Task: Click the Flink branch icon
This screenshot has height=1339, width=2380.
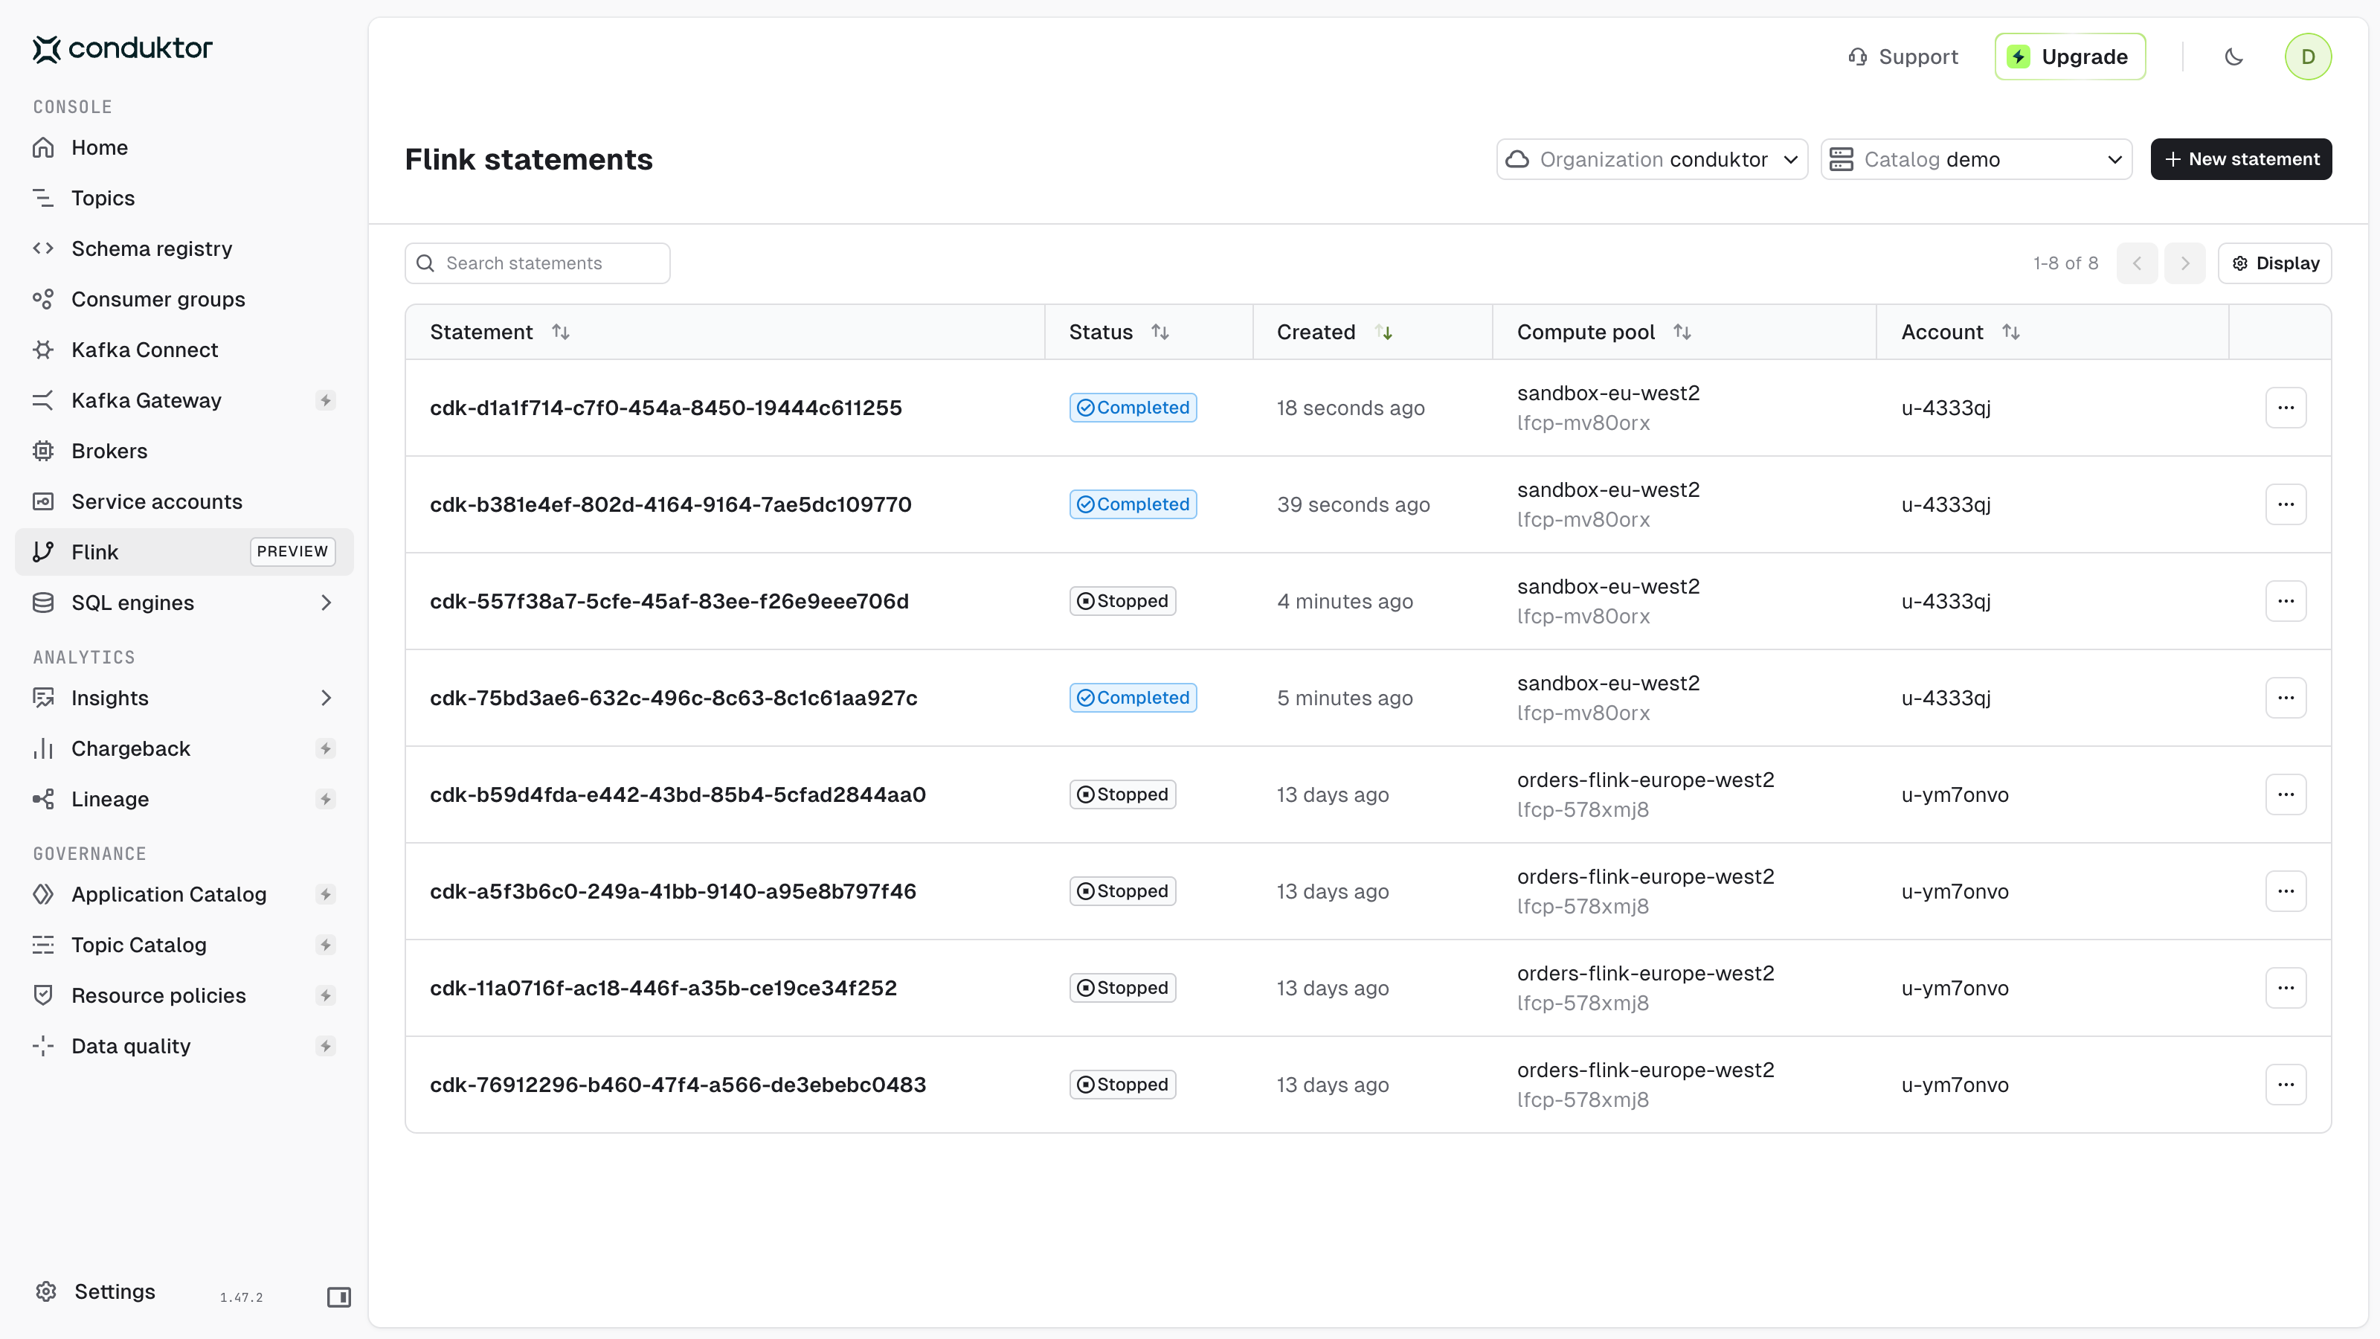Action: pos(42,552)
